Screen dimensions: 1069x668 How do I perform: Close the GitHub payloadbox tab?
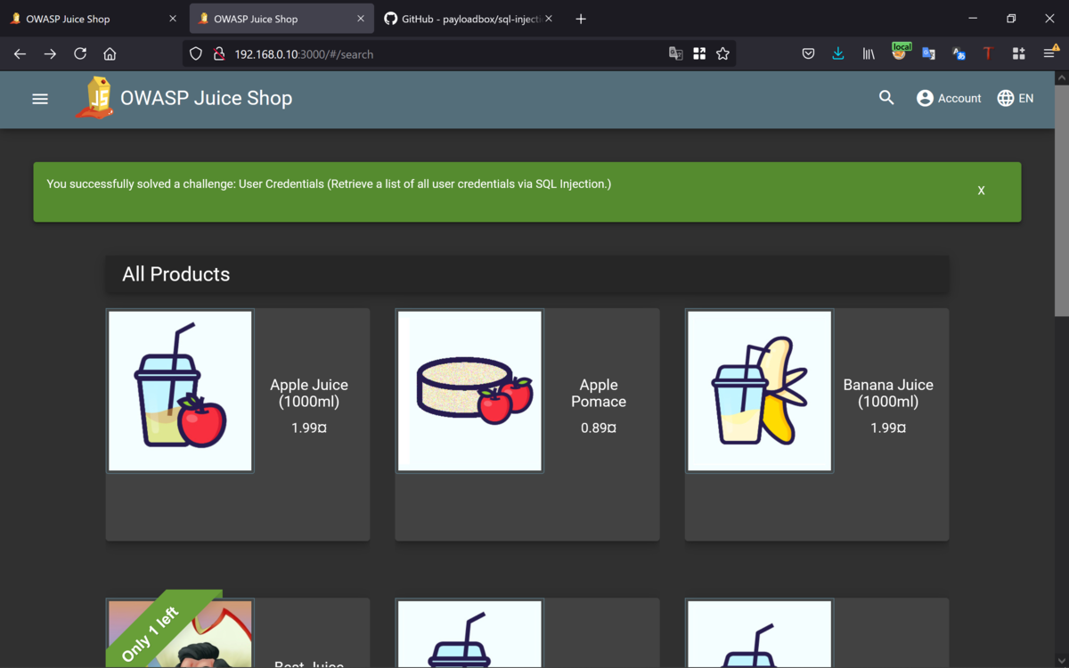(x=549, y=19)
